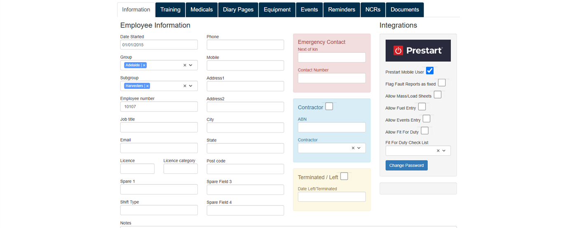Check the Allow Fit For Duty box
The image size is (577, 228).
425,131
